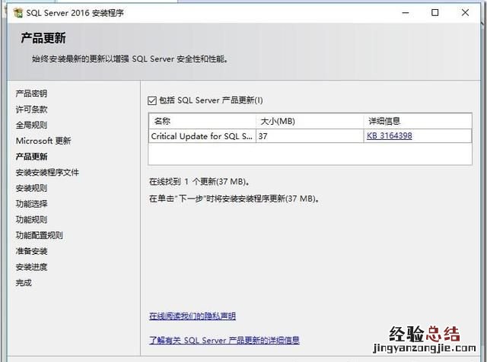Click the 详细信息 column header
The image size is (487, 362).
pos(418,121)
